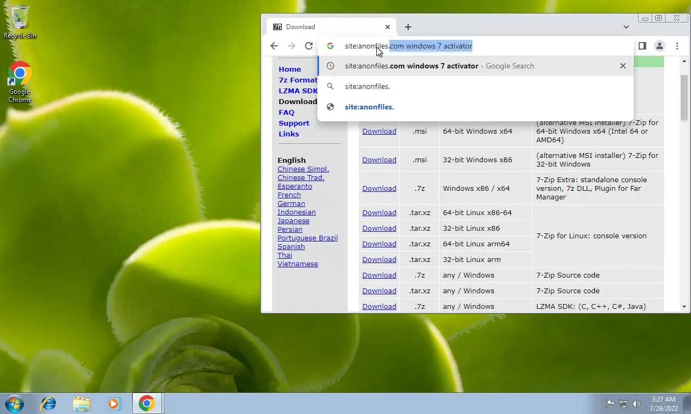Reload the page with the refresh icon

pyautogui.click(x=309, y=46)
